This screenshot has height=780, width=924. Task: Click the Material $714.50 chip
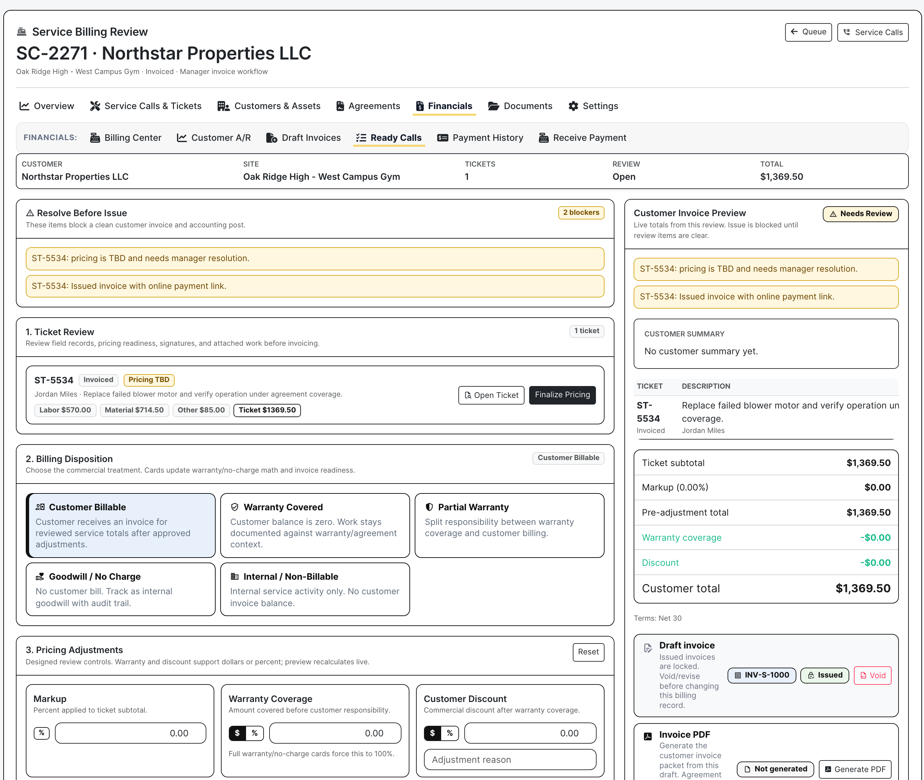134,410
